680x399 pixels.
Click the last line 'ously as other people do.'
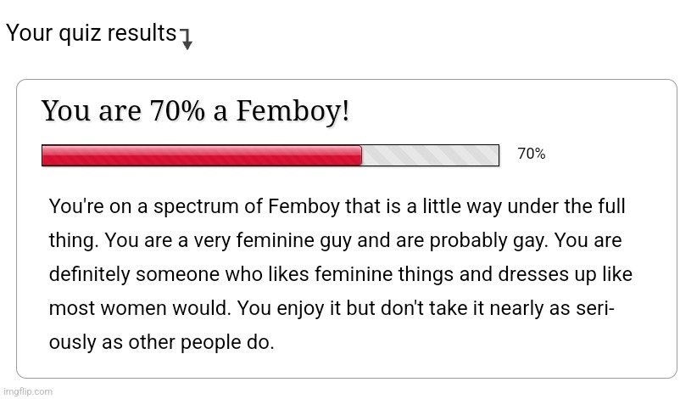(x=162, y=342)
